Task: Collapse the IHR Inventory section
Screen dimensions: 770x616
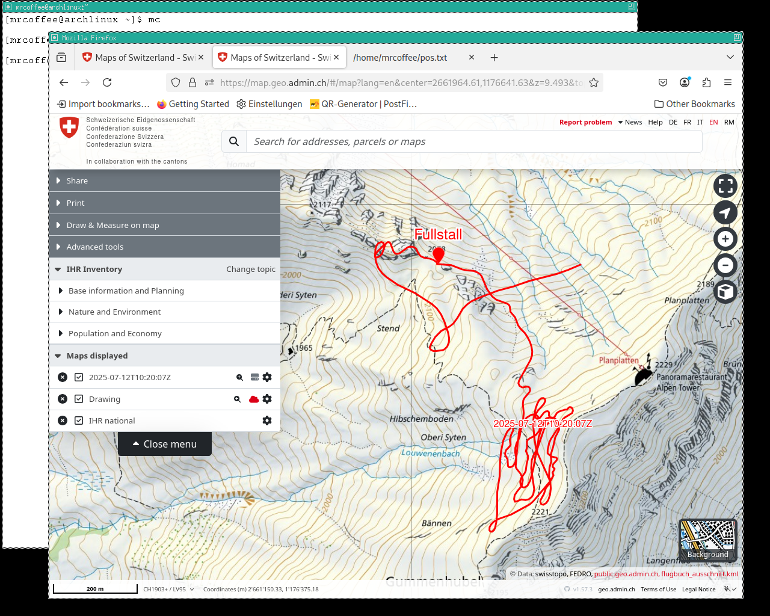Action: (x=94, y=269)
